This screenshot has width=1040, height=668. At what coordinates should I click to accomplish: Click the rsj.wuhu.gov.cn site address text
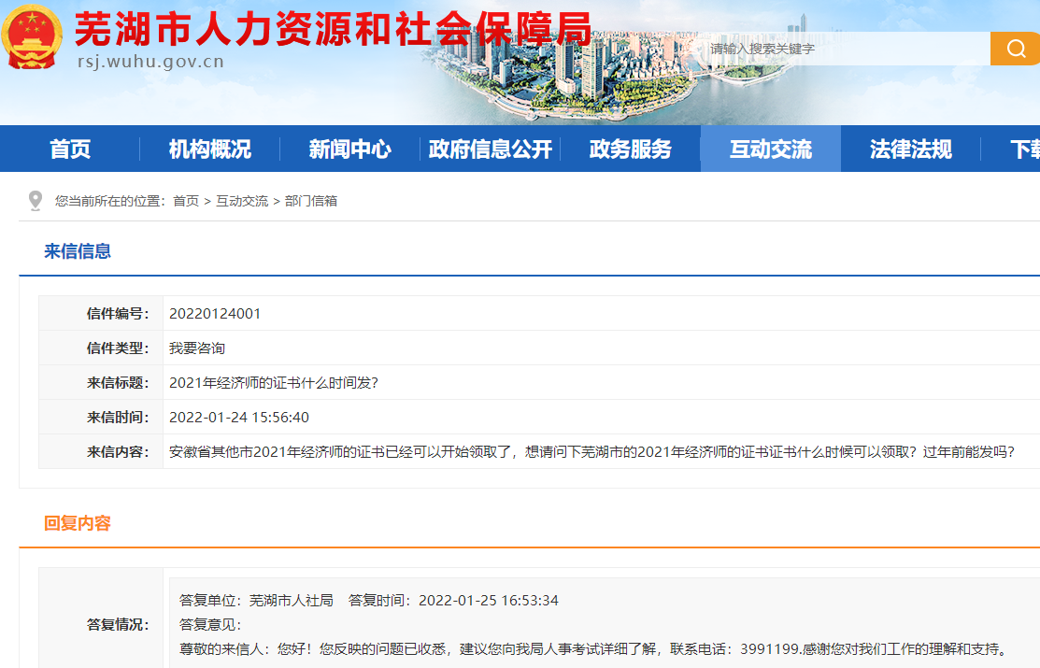150,63
